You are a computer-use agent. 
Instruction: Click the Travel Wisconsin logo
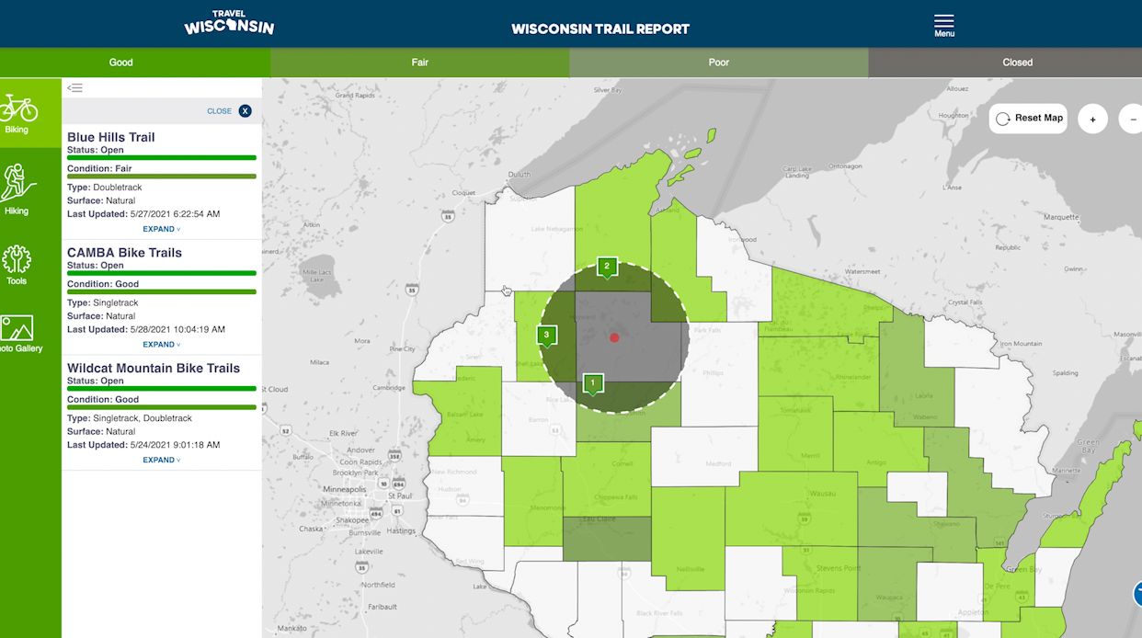point(229,23)
